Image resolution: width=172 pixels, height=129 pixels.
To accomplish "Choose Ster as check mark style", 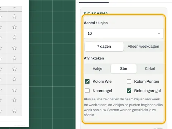I will pos(124,69).
